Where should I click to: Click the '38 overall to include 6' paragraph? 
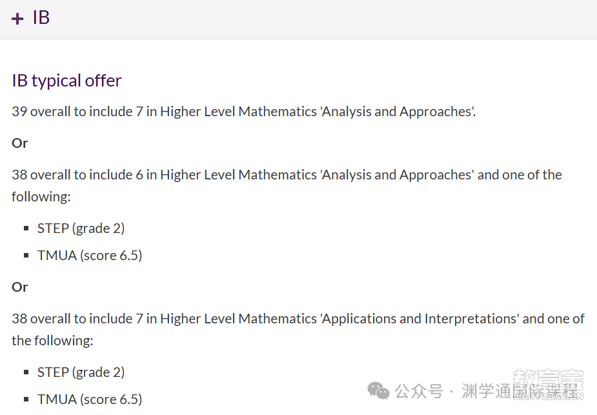[x=287, y=185]
